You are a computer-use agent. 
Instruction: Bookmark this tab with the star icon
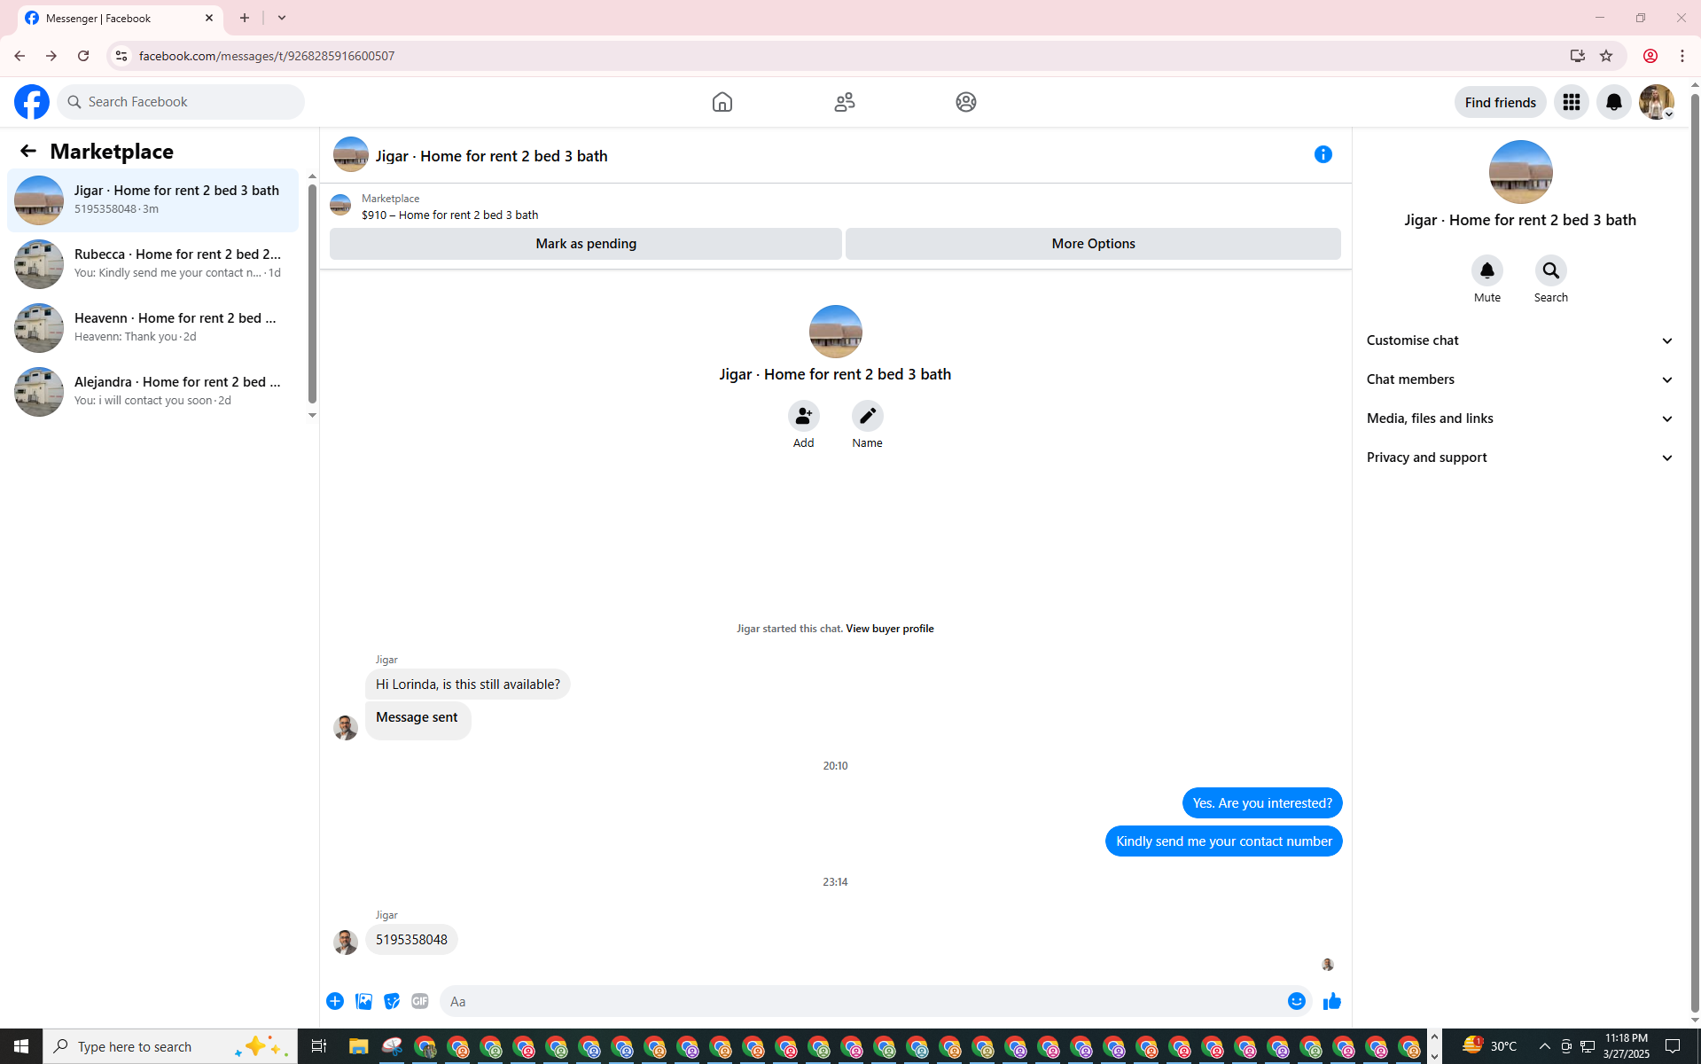pyautogui.click(x=1606, y=56)
